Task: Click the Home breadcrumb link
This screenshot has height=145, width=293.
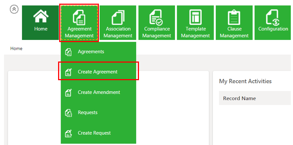Action: 16,49
